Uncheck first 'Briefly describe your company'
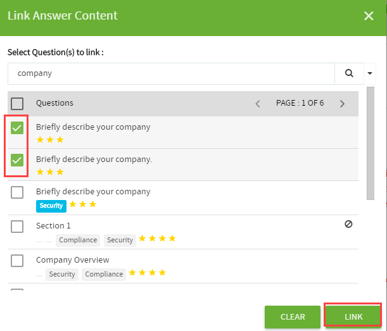The height and width of the screenshot is (331, 387). click(x=17, y=128)
